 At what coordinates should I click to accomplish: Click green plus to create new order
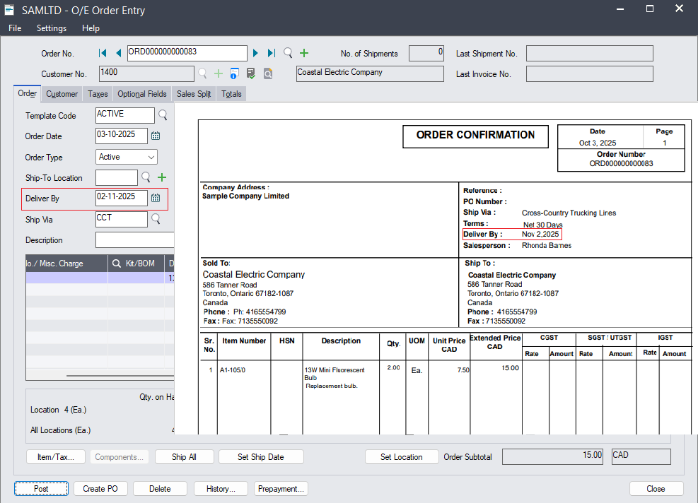304,53
